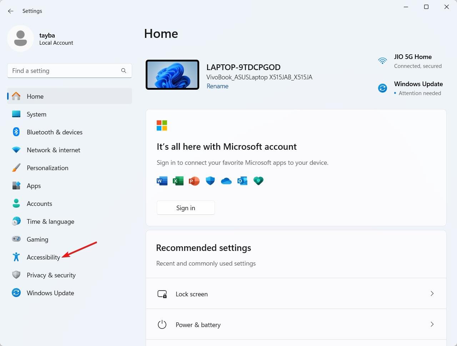Click the Accounts person icon

tap(16, 203)
